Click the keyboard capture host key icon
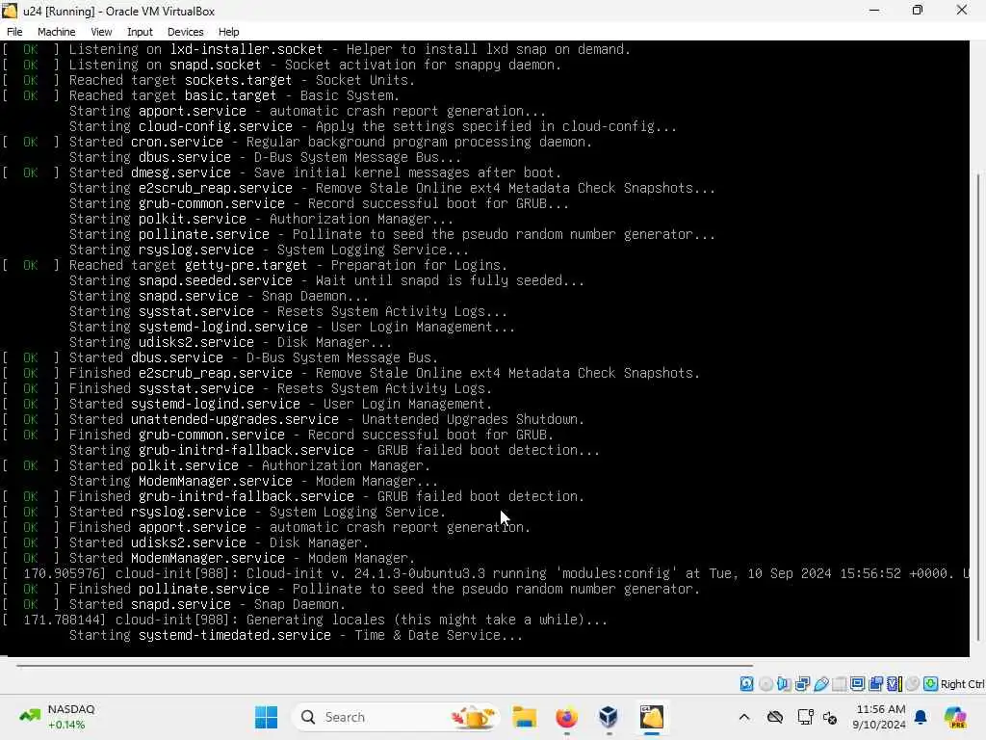The width and height of the screenshot is (986, 740). pyautogui.click(x=931, y=683)
